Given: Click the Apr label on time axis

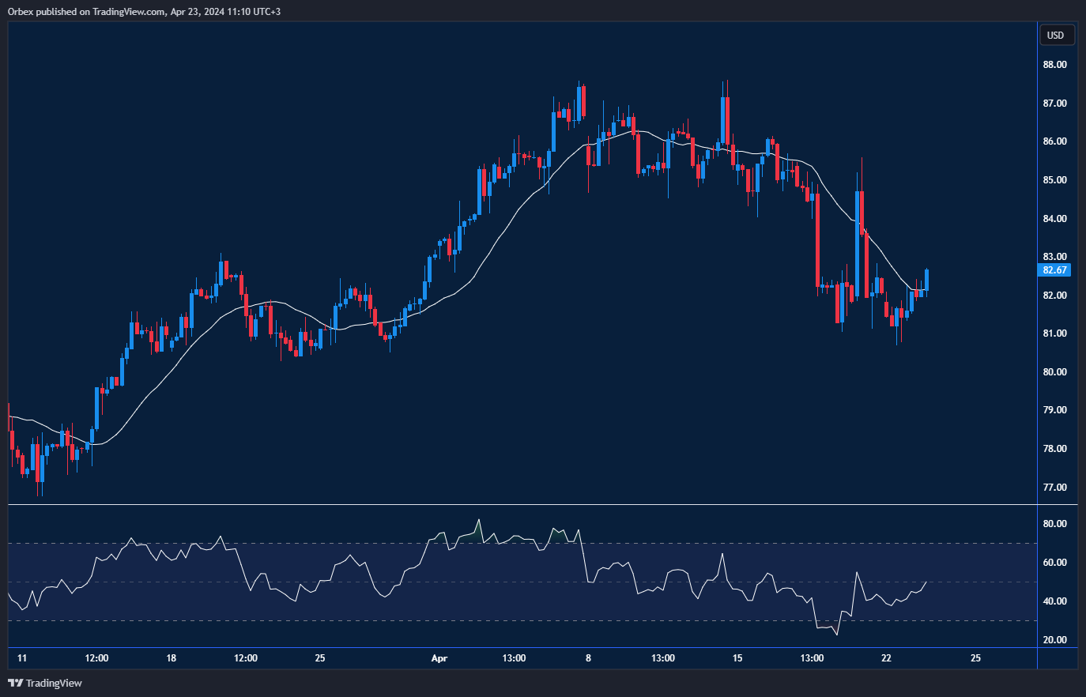Looking at the screenshot, I should point(439,658).
